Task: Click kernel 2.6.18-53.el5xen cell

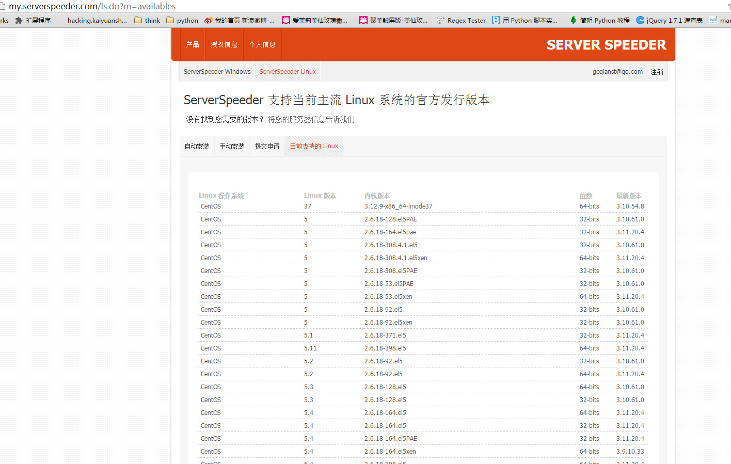Action: [388, 297]
